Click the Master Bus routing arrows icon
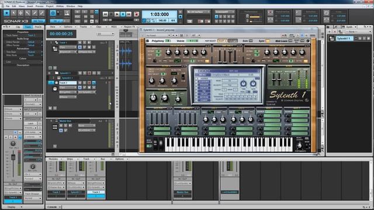The height and width of the screenshot is (210, 374). [x=54, y=127]
